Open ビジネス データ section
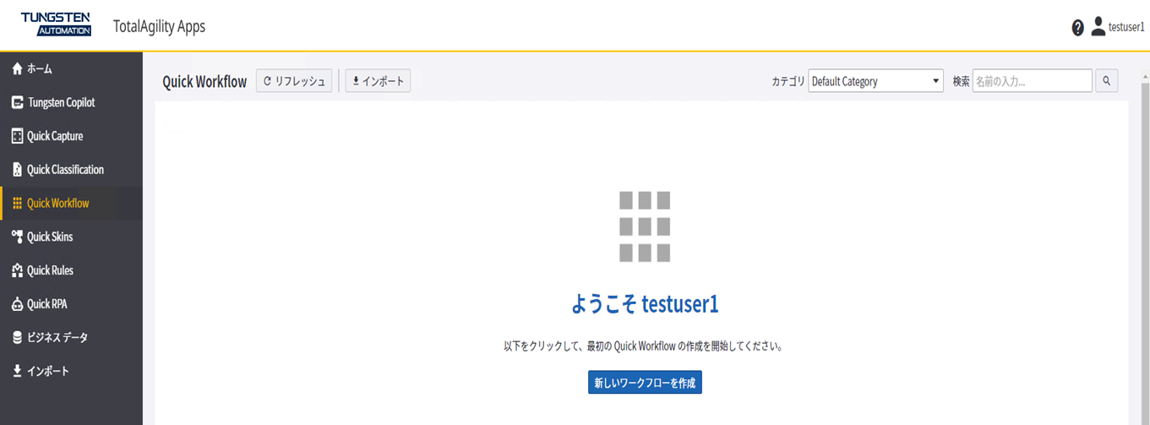1150x425 pixels. 71,337
